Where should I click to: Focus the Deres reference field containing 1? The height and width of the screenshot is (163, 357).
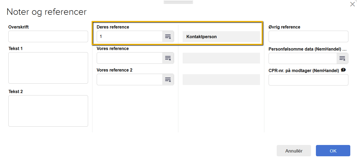click(x=129, y=37)
